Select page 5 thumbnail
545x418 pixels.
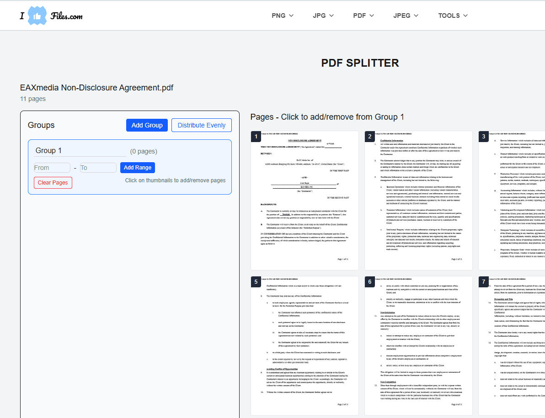click(x=305, y=346)
